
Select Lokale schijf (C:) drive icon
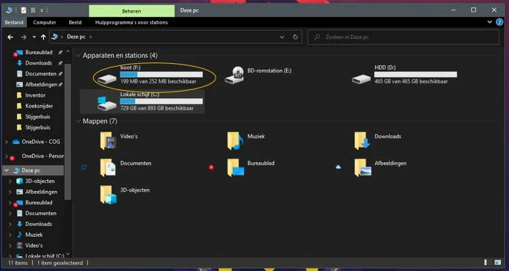[107, 103]
